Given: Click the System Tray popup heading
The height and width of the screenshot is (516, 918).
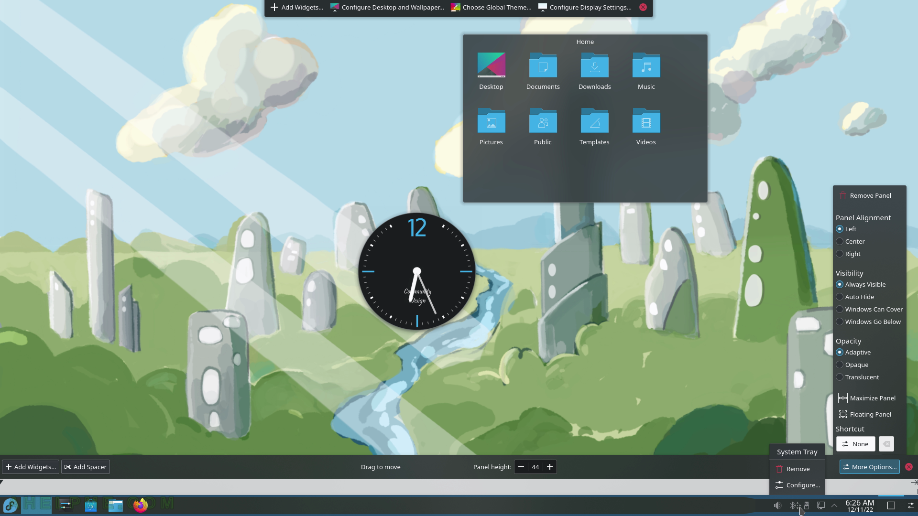Looking at the screenshot, I should tap(797, 452).
